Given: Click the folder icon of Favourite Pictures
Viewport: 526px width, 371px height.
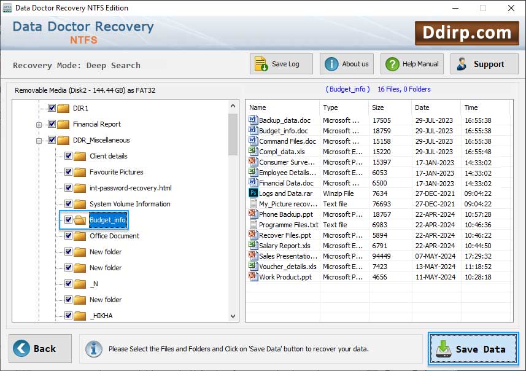Looking at the screenshot, I should pyautogui.click(x=80, y=172).
